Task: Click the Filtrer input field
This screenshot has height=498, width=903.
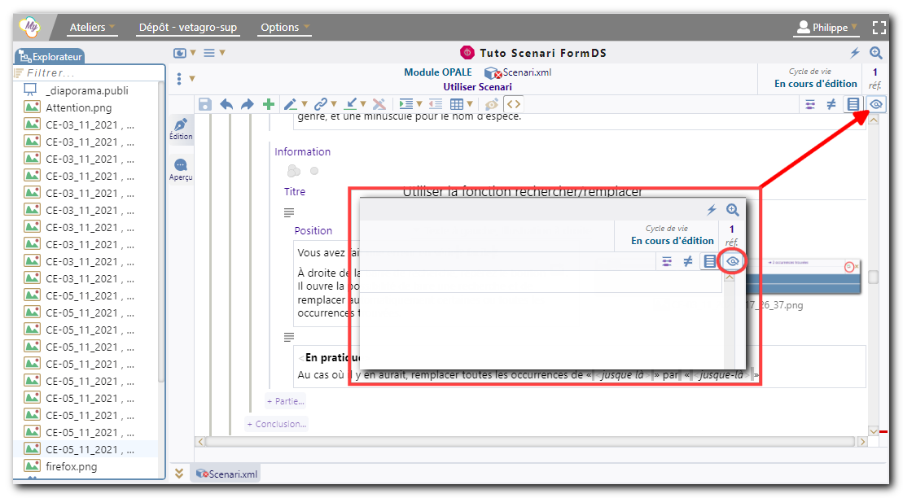Action: click(x=90, y=73)
